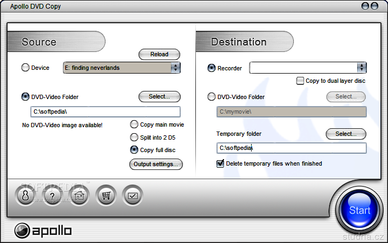Choose the Copy main movie option
388x243 pixels.
pos(134,124)
